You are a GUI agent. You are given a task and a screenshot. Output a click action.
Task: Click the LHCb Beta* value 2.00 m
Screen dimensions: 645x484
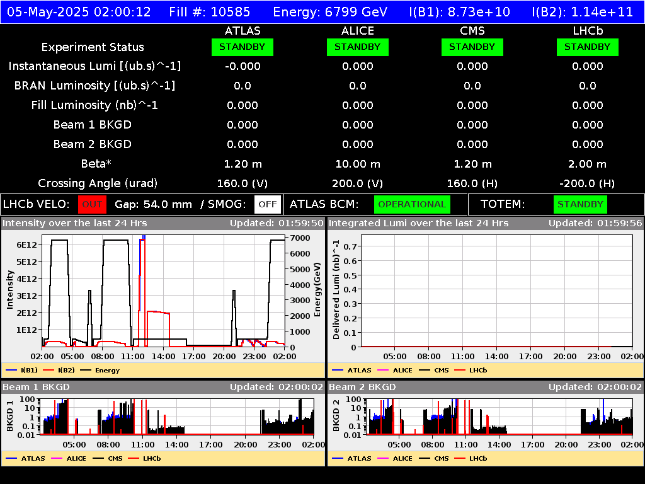[588, 164]
